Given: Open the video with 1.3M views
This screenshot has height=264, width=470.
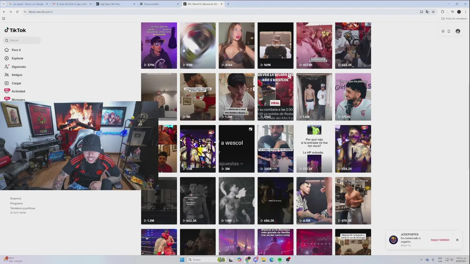Looking at the screenshot, I should tap(236, 97).
